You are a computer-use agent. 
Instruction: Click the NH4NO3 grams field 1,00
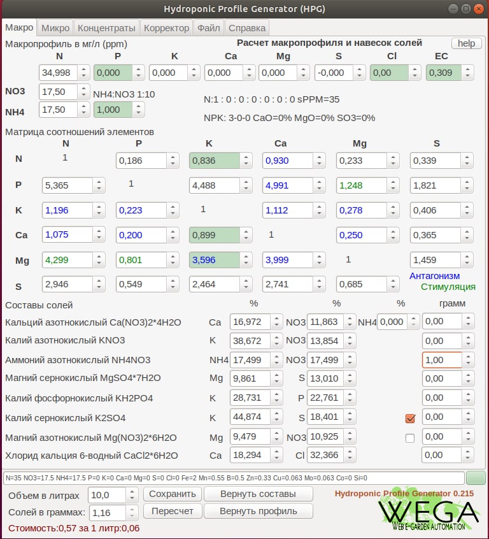pyautogui.click(x=442, y=360)
